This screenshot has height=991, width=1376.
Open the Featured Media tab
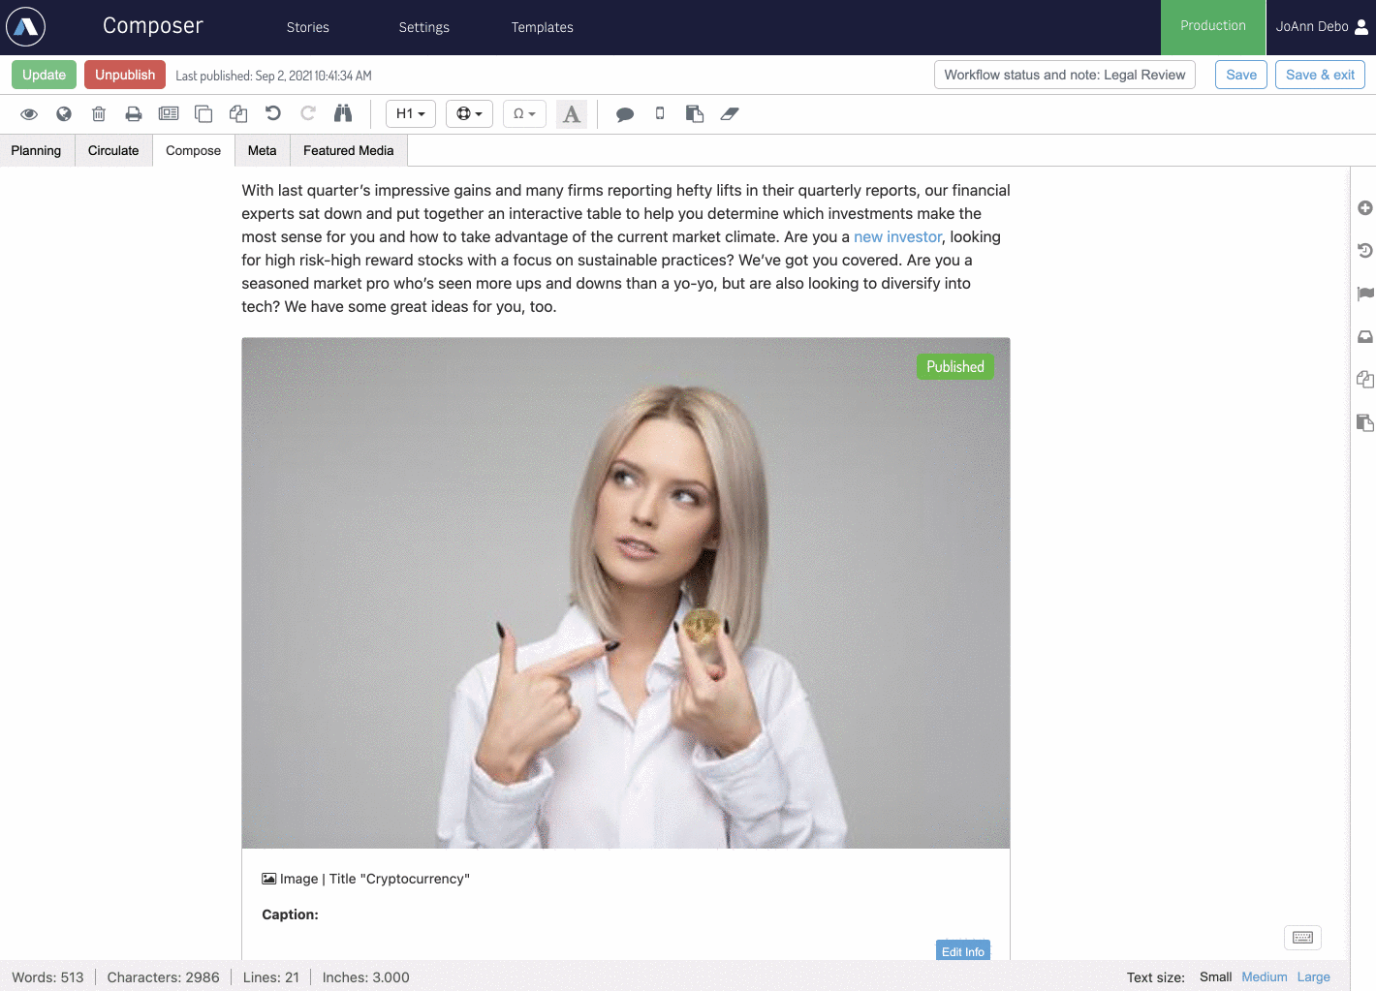(349, 150)
